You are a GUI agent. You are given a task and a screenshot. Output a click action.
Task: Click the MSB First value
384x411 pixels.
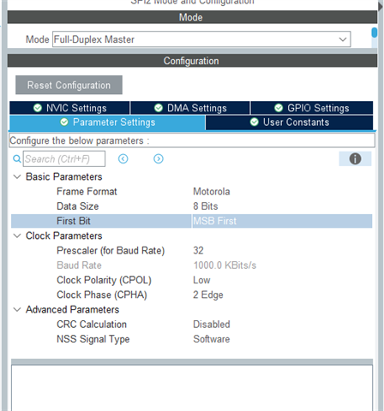pos(215,221)
